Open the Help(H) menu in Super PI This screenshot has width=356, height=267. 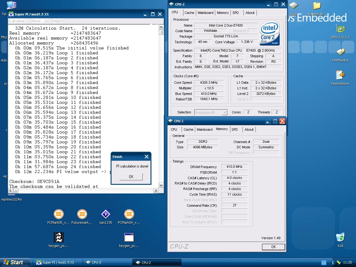tap(58, 21)
